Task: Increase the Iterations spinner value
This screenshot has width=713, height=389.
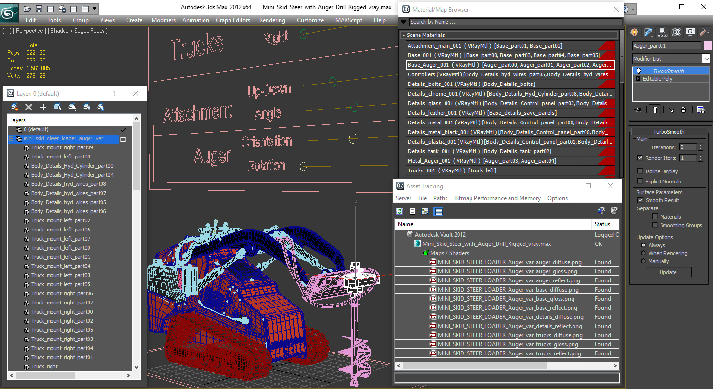Action: coord(700,146)
